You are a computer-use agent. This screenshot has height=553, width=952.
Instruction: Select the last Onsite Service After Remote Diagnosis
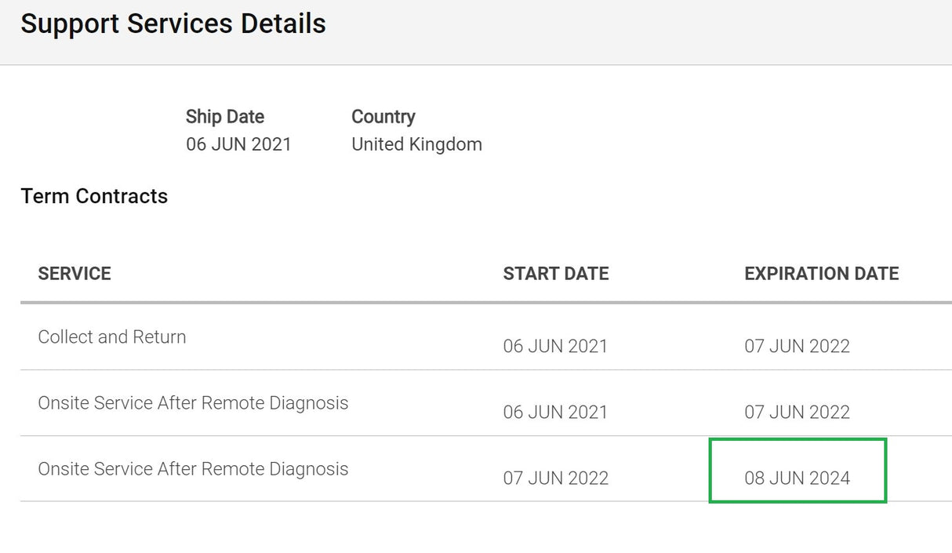coord(193,469)
